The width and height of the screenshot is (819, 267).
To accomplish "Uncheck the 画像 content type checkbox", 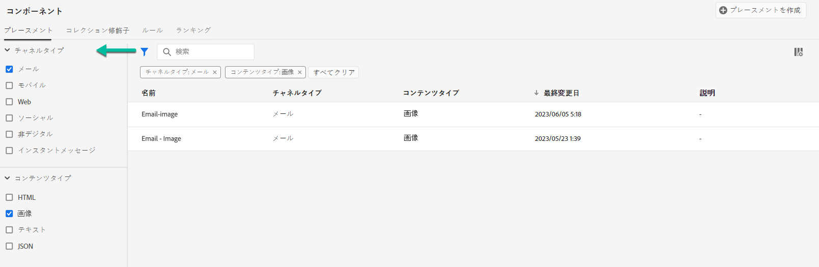I will point(9,214).
